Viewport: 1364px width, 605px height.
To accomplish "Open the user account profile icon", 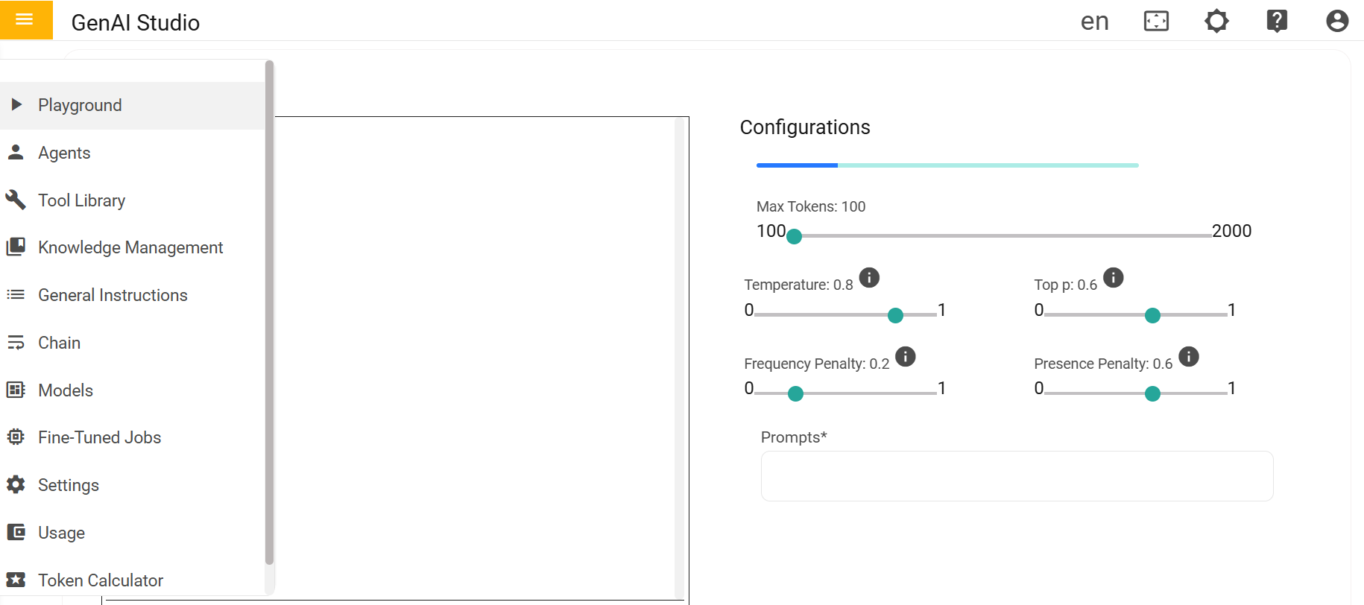I will 1337,21.
